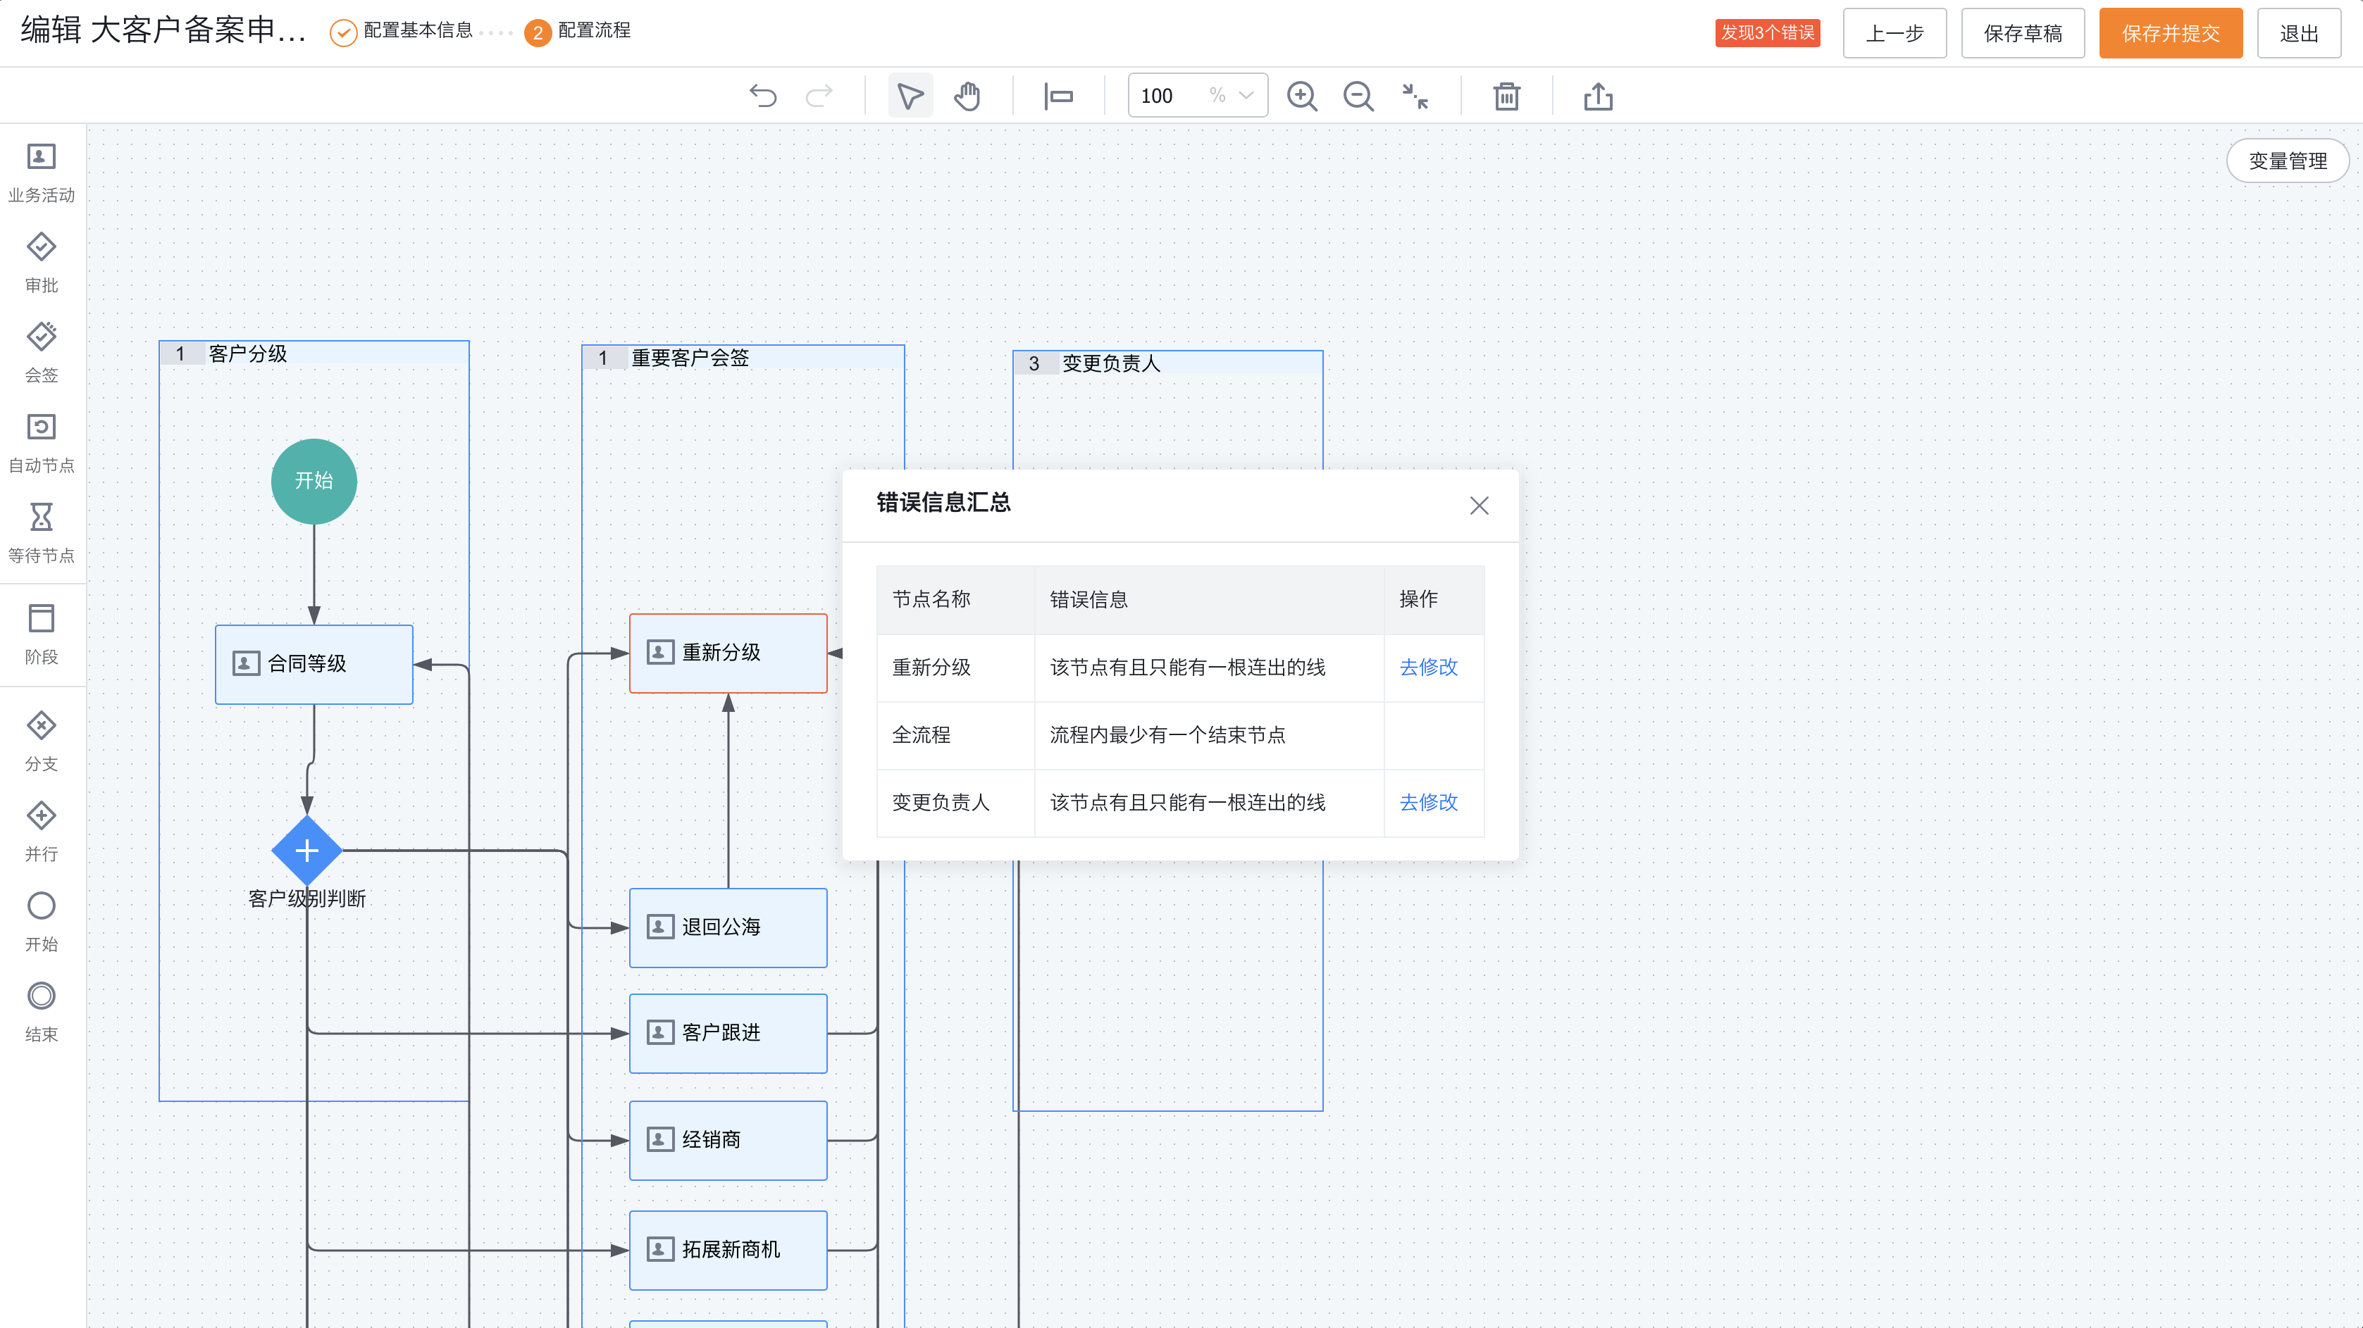Click the fit-to-screen shrink icon
Image resolution: width=2363 pixels, height=1328 pixels.
coord(1415,96)
